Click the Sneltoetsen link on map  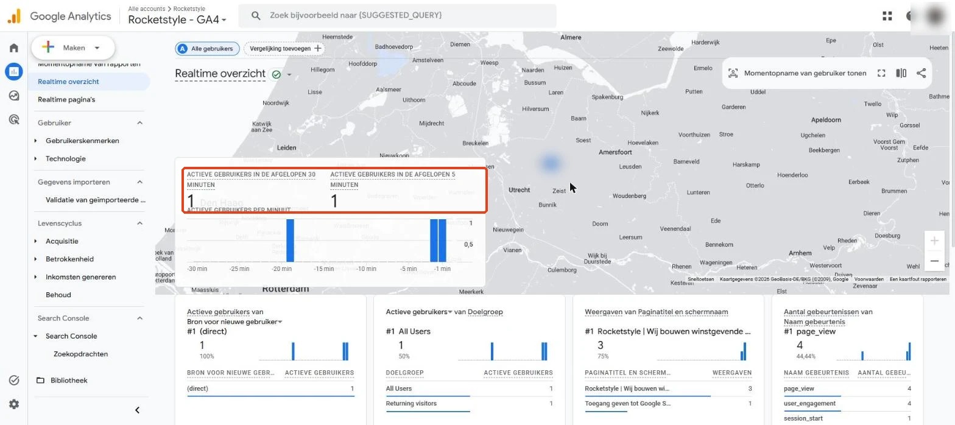click(x=701, y=279)
